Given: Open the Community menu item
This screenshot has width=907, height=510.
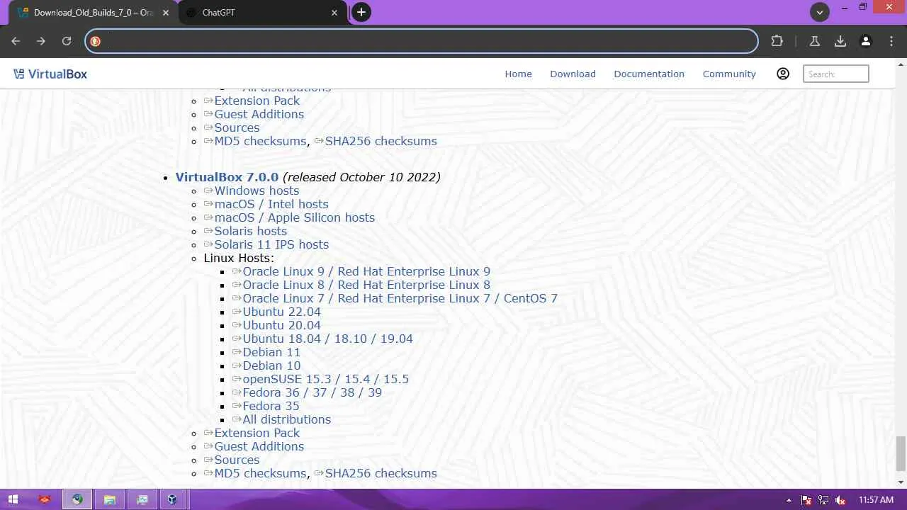Looking at the screenshot, I should [x=729, y=74].
